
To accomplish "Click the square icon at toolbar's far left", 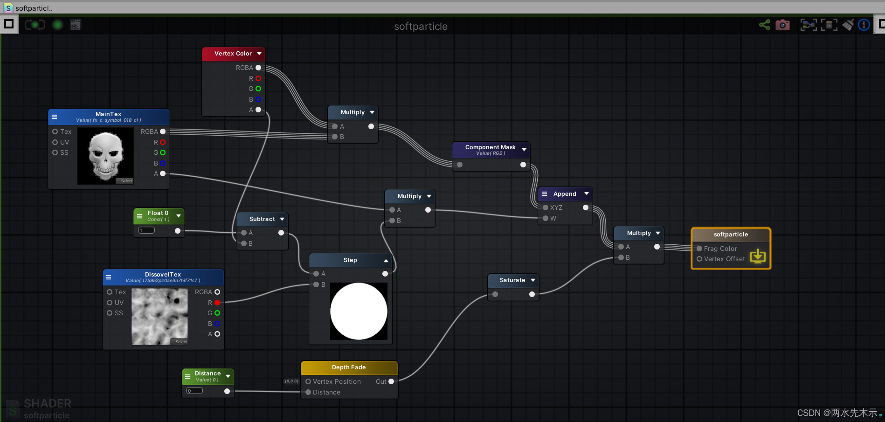I will point(9,24).
